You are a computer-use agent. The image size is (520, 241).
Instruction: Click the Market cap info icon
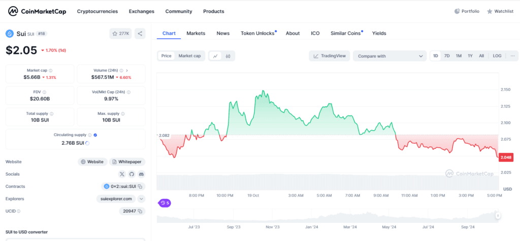(x=50, y=70)
